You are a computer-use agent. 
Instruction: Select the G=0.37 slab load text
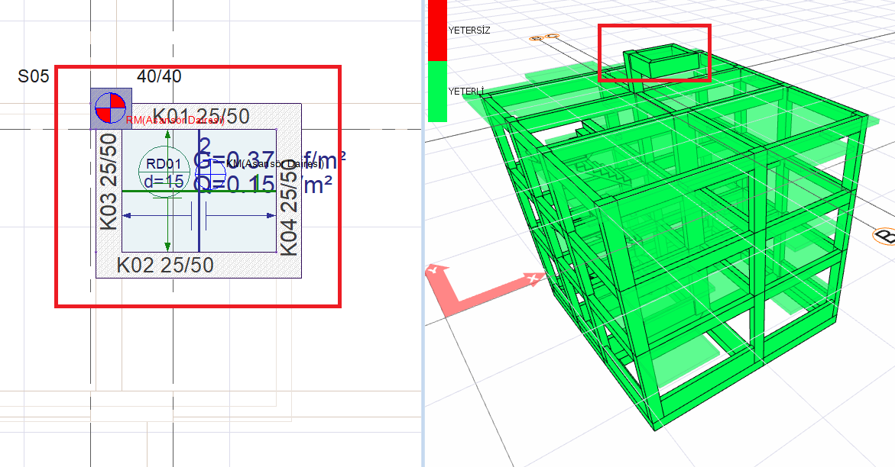[x=268, y=161]
